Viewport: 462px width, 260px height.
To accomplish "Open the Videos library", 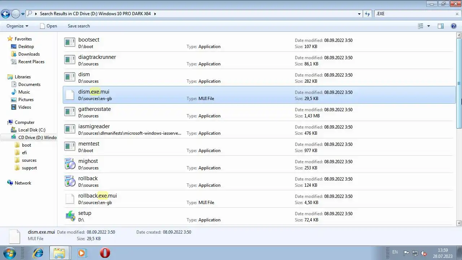I will (x=25, y=107).
